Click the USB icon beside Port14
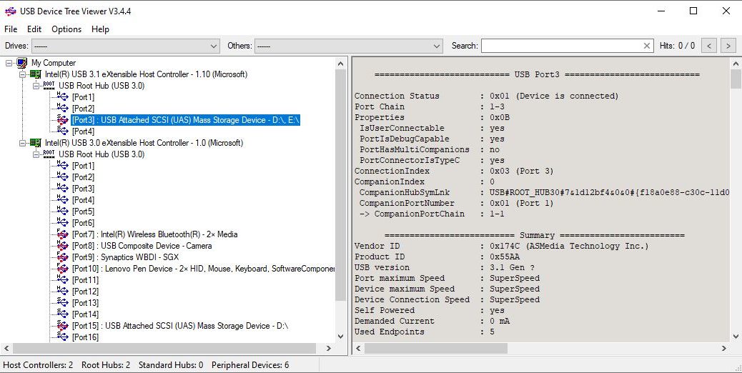 pos(62,314)
